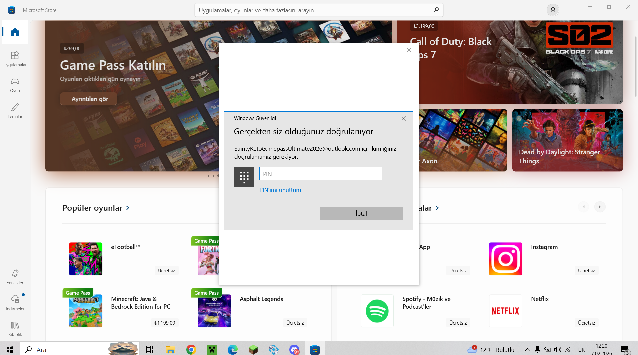
Task: Open the Uygulamalar section
Action: [x=15, y=59]
